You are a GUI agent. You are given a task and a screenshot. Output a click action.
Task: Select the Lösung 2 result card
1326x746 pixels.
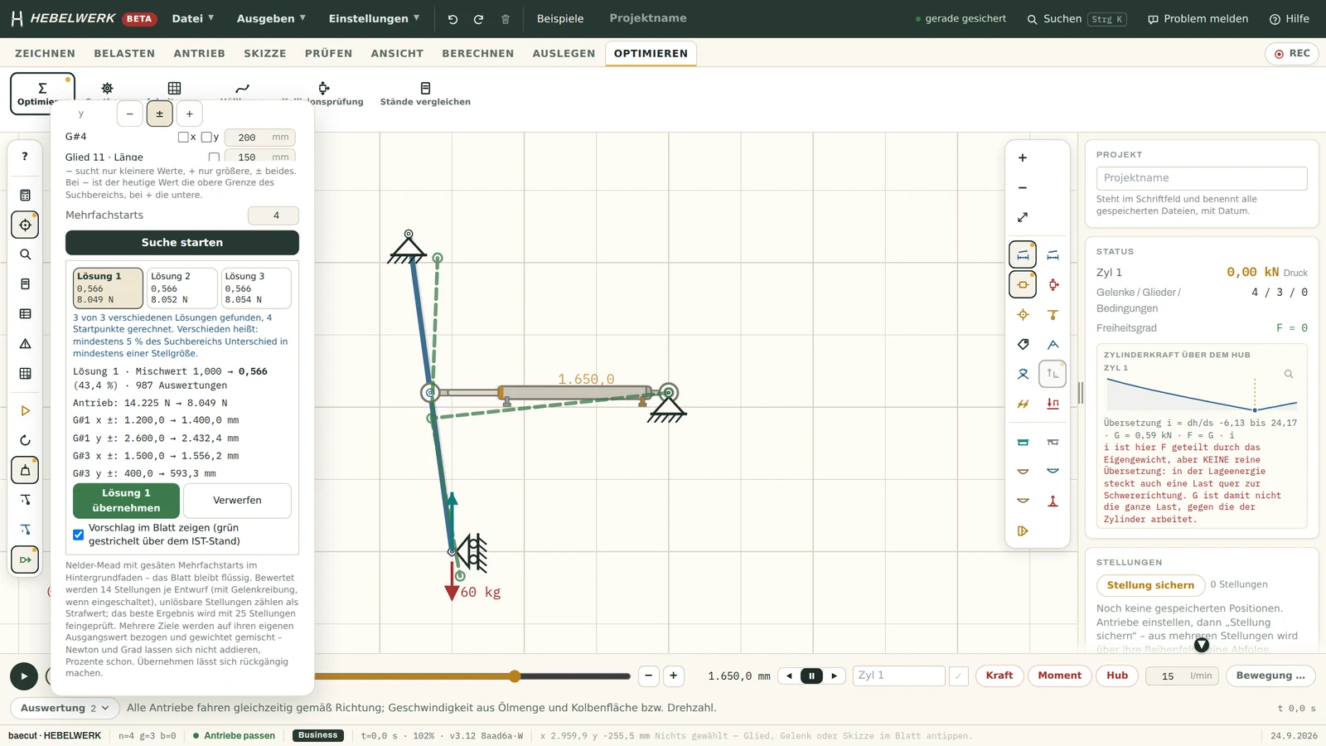click(x=182, y=288)
